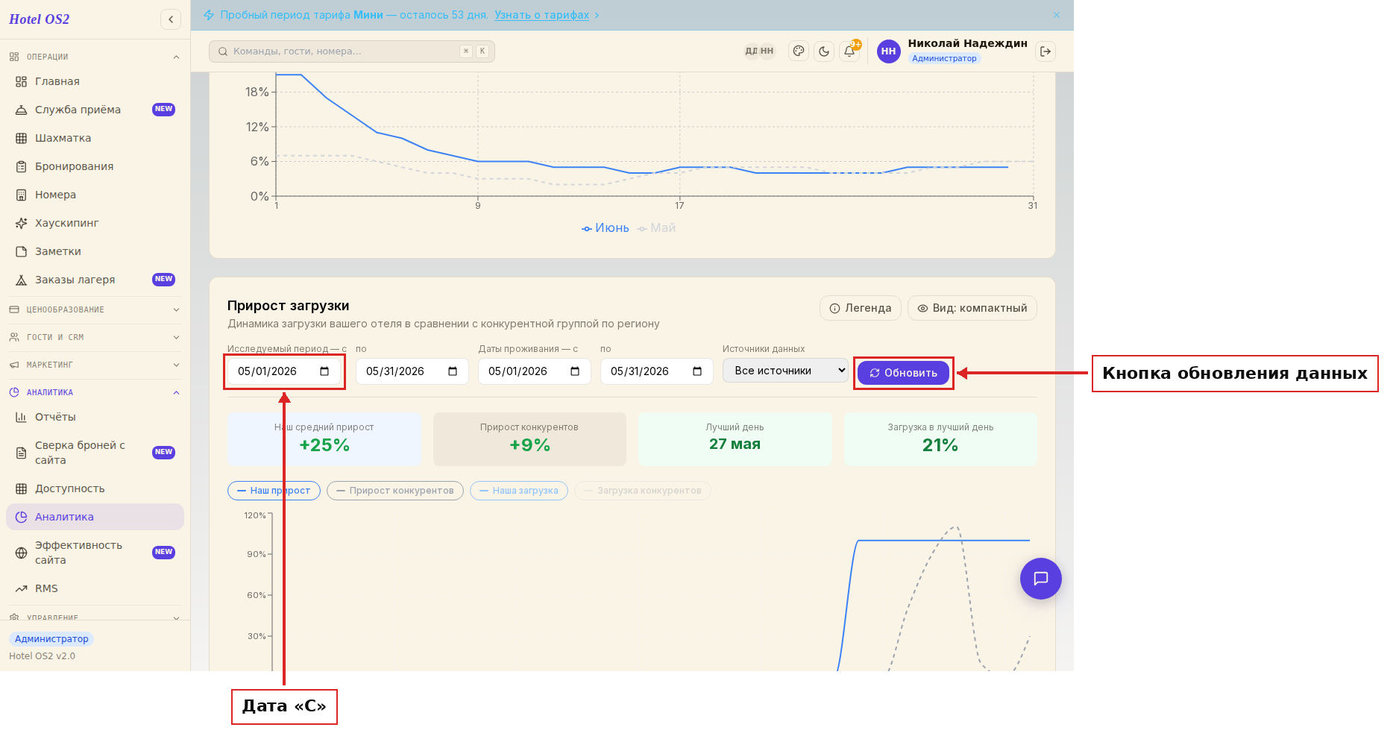Click the logout icon beside user name
Screen dimensions: 1396x742
pyautogui.click(x=1046, y=51)
